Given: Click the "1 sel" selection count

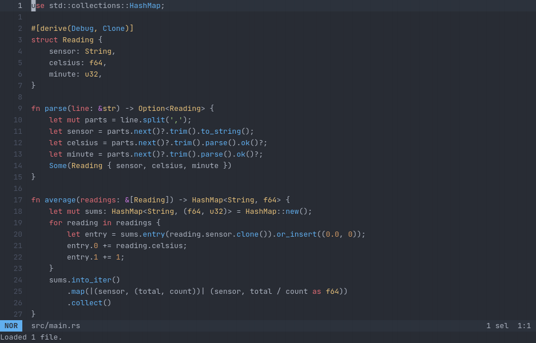Looking at the screenshot, I should click(x=497, y=326).
